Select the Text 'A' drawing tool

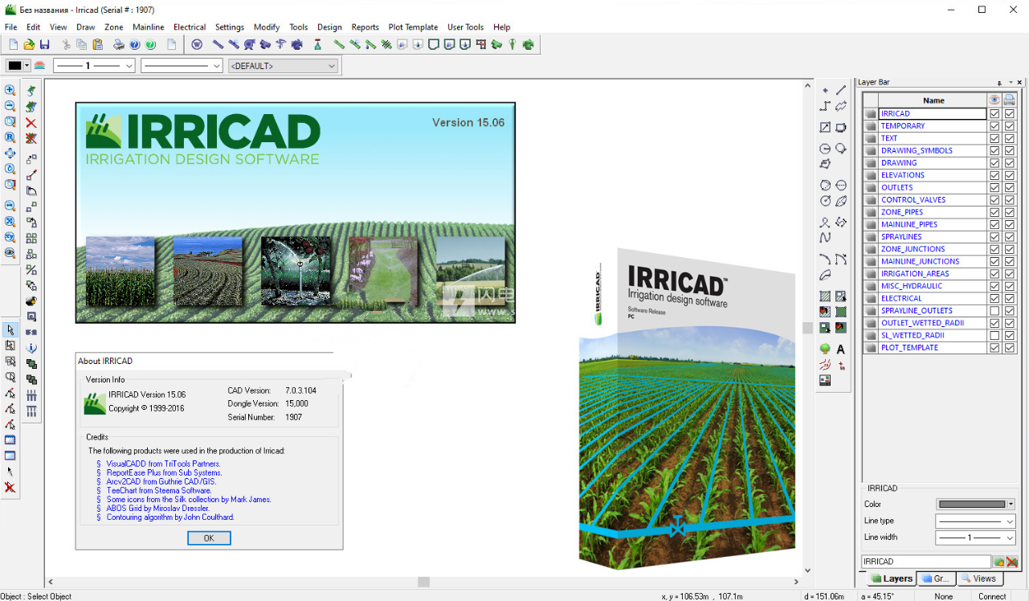(841, 350)
